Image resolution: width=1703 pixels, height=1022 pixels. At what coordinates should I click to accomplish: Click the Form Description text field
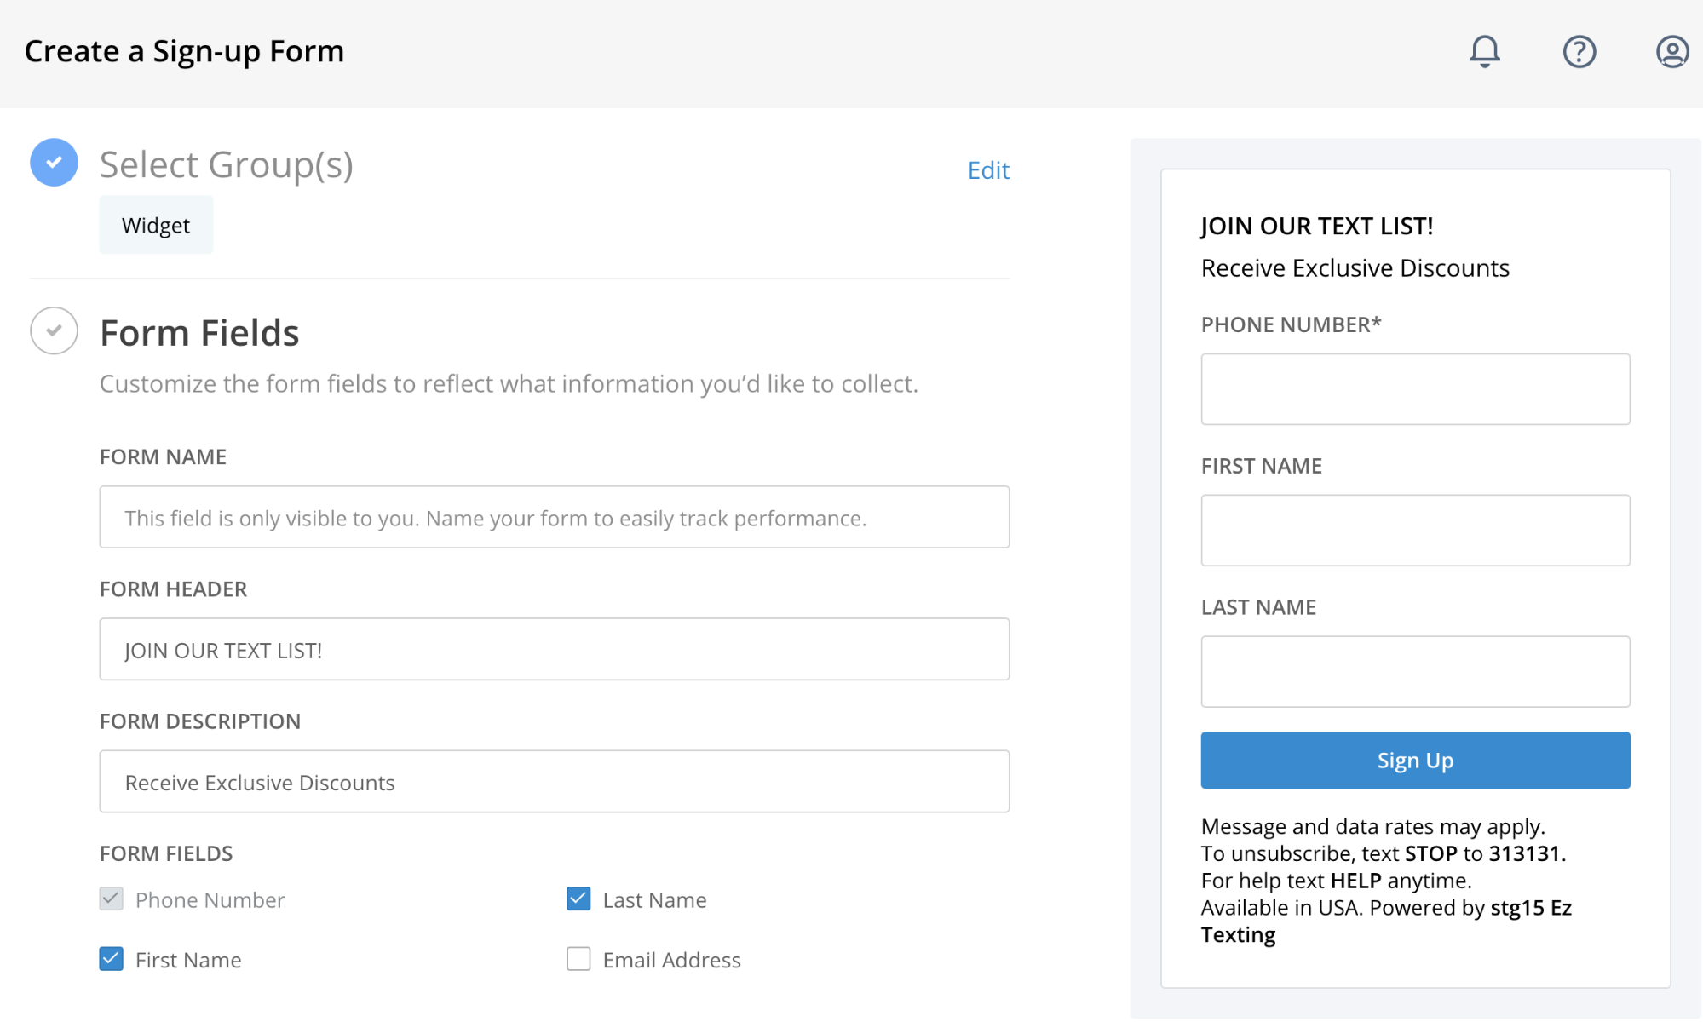(x=554, y=782)
